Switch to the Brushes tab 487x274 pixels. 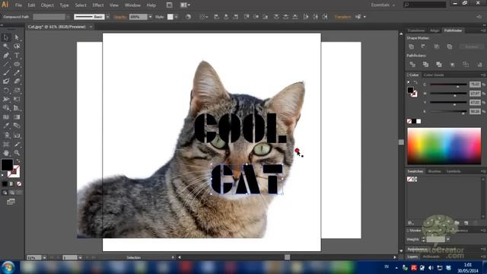point(434,171)
